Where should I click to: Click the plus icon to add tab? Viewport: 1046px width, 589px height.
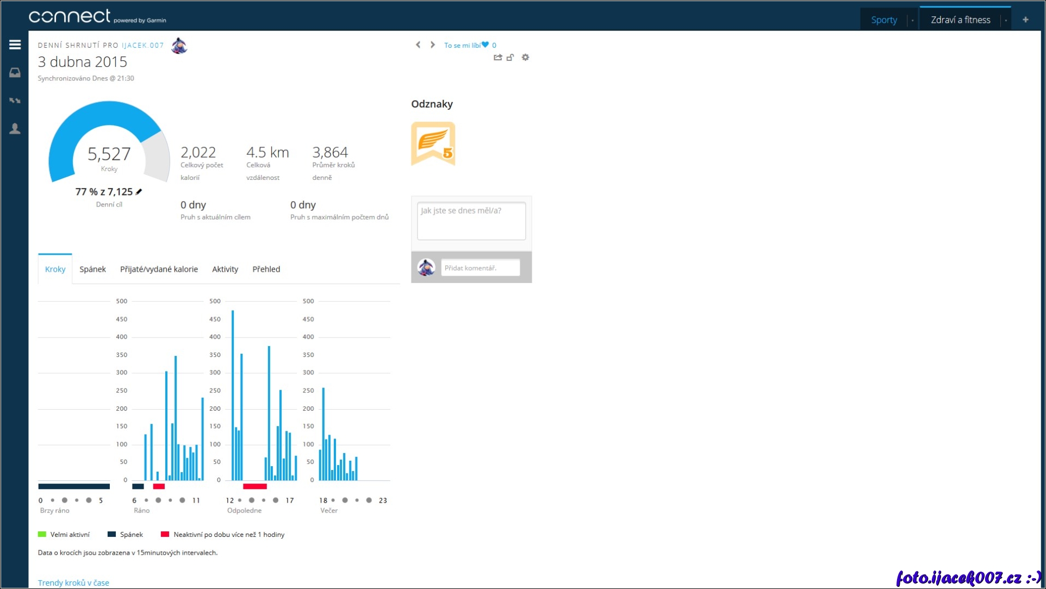(1025, 20)
